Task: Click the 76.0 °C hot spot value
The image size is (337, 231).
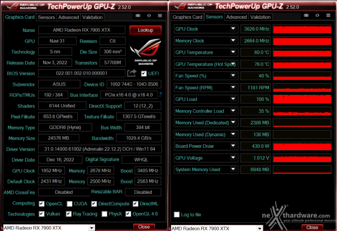Action: (x=255, y=64)
